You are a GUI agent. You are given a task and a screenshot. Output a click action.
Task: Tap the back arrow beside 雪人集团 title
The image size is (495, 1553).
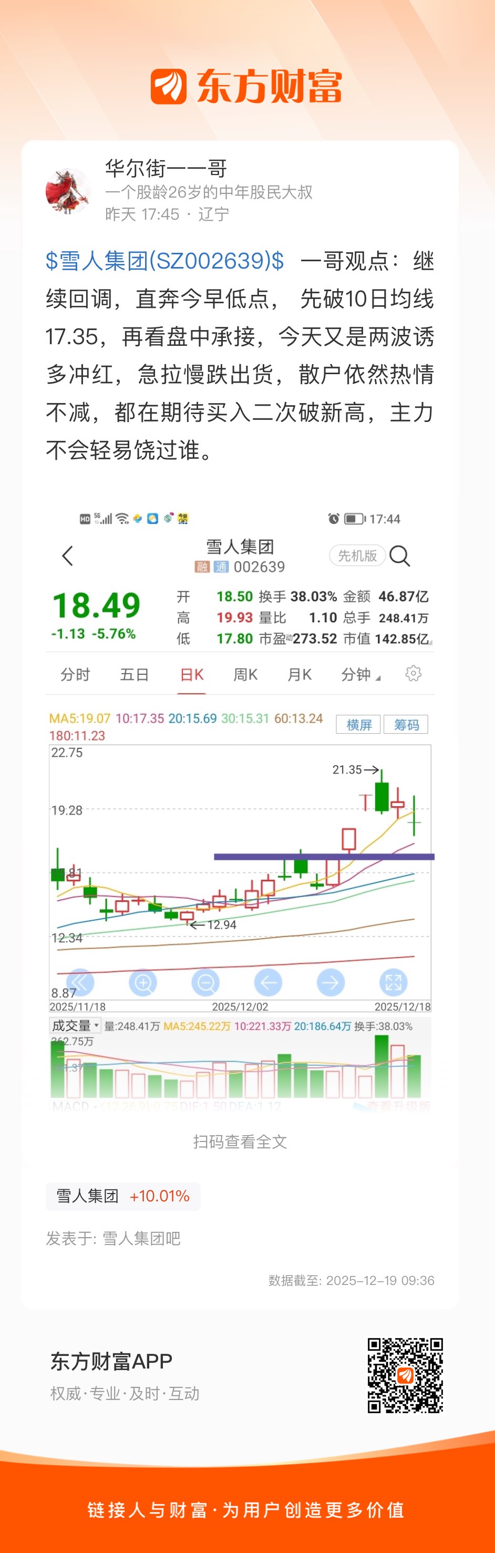click(x=68, y=556)
